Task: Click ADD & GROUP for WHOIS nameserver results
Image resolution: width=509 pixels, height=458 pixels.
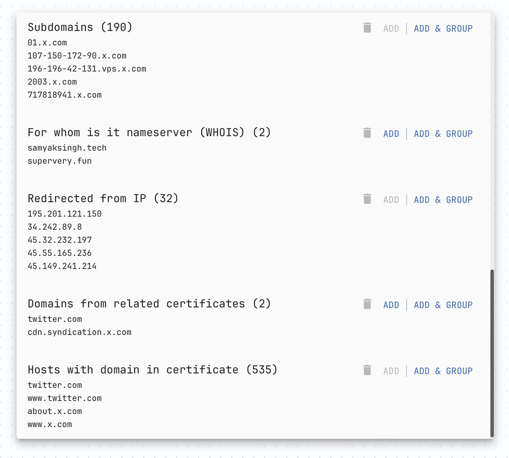Action: tap(443, 133)
